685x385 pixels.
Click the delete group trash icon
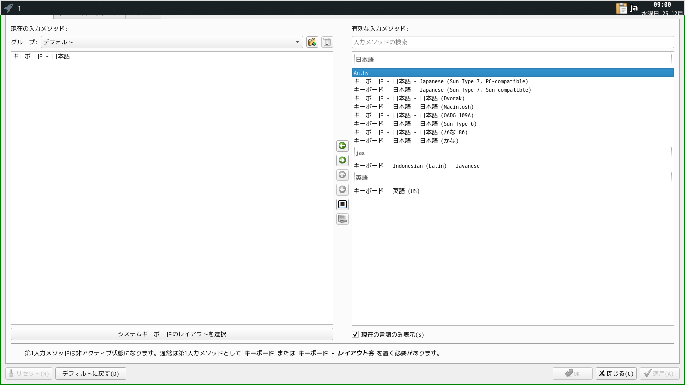pyautogui.click(x=327, y=42)
